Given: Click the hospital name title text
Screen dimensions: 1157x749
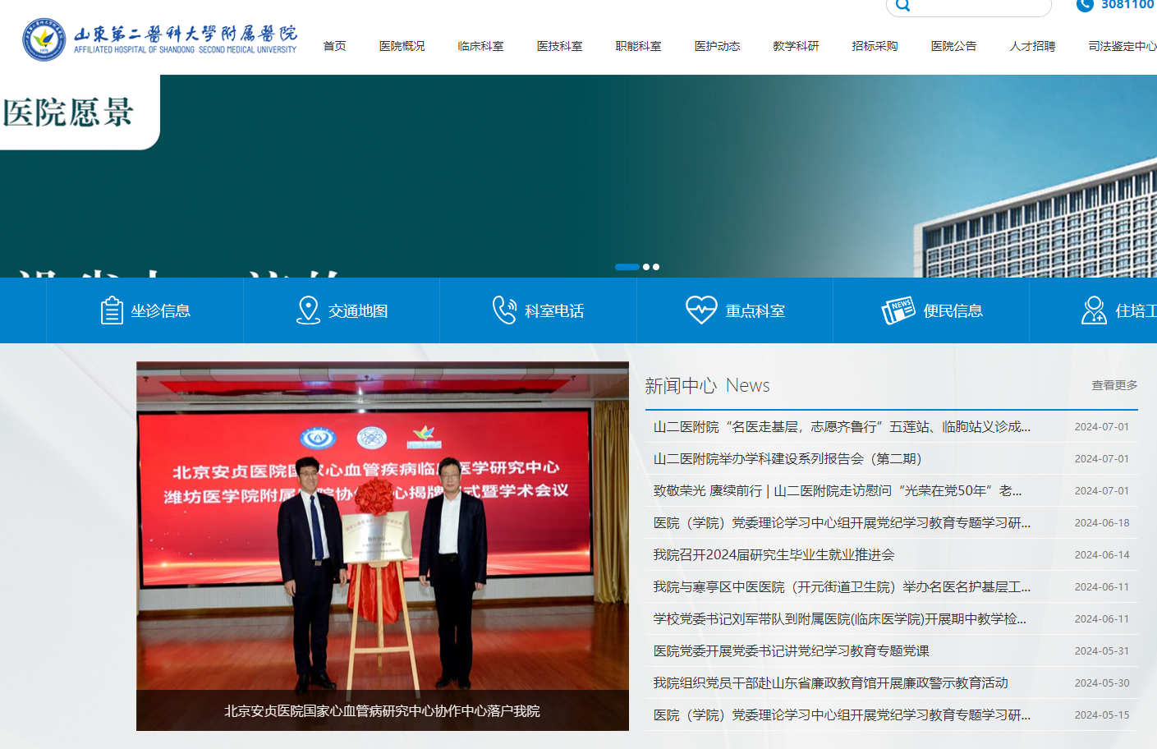Looking at the screenshot, I should pyautogui.click(x=186, y=39).
